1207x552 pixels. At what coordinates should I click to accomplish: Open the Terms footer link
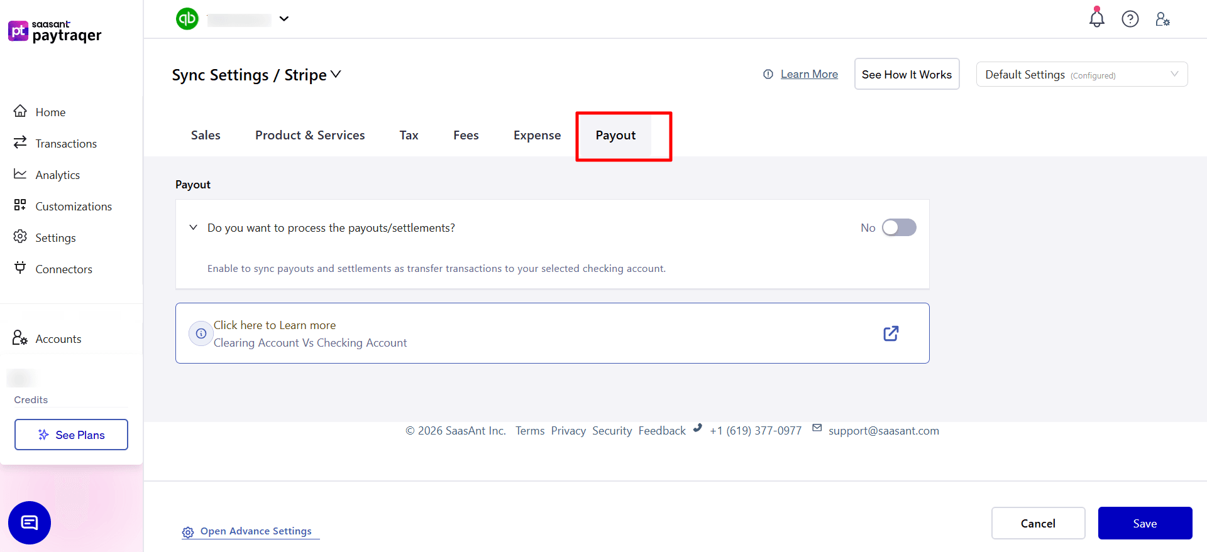coord(530,431)
